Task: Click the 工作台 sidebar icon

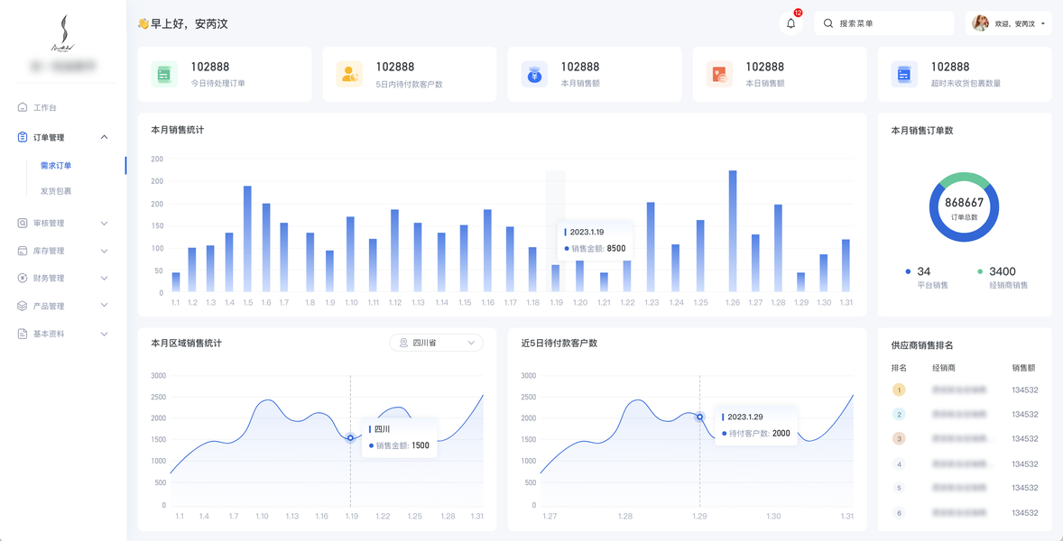Action: pos(23,107)
